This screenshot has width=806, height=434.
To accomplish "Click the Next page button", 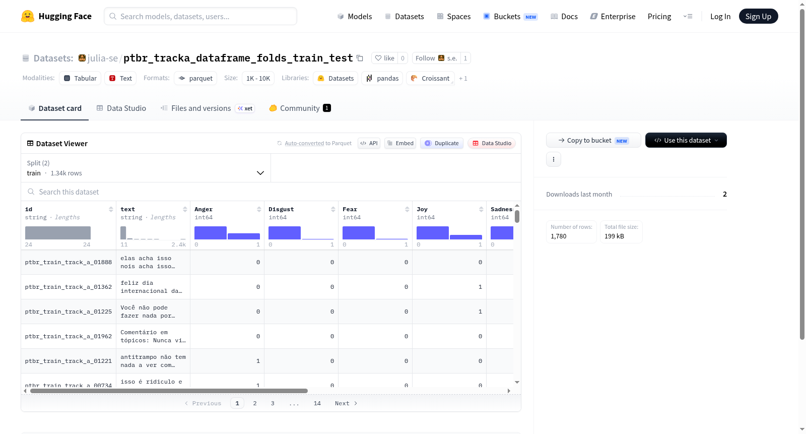I will coord(346,403).
